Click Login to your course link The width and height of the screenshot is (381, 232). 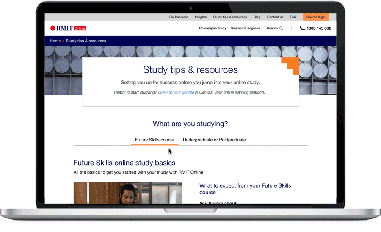(176, 92)
